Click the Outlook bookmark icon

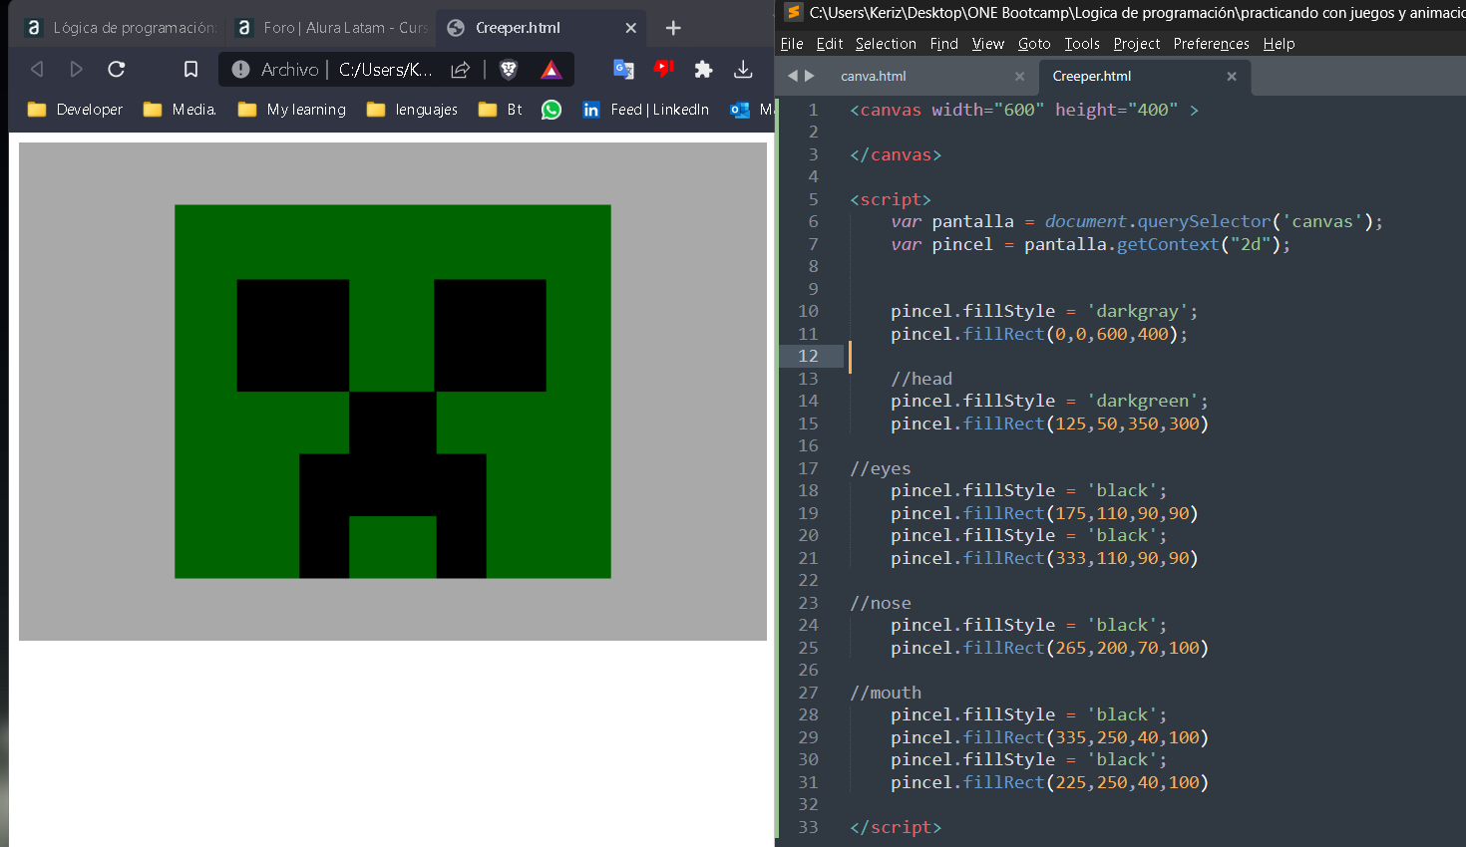tap(740, 110)
